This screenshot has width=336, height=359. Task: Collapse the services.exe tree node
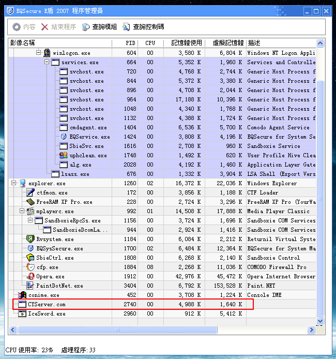[47, 62]
